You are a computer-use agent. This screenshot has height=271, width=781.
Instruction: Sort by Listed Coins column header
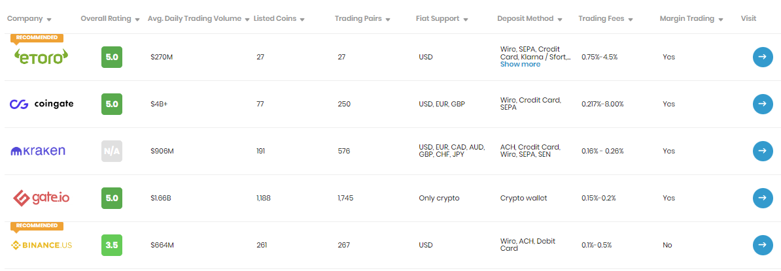coord(279,19)
